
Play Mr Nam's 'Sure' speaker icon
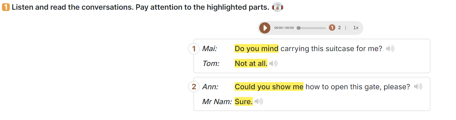tap(259, 102)
